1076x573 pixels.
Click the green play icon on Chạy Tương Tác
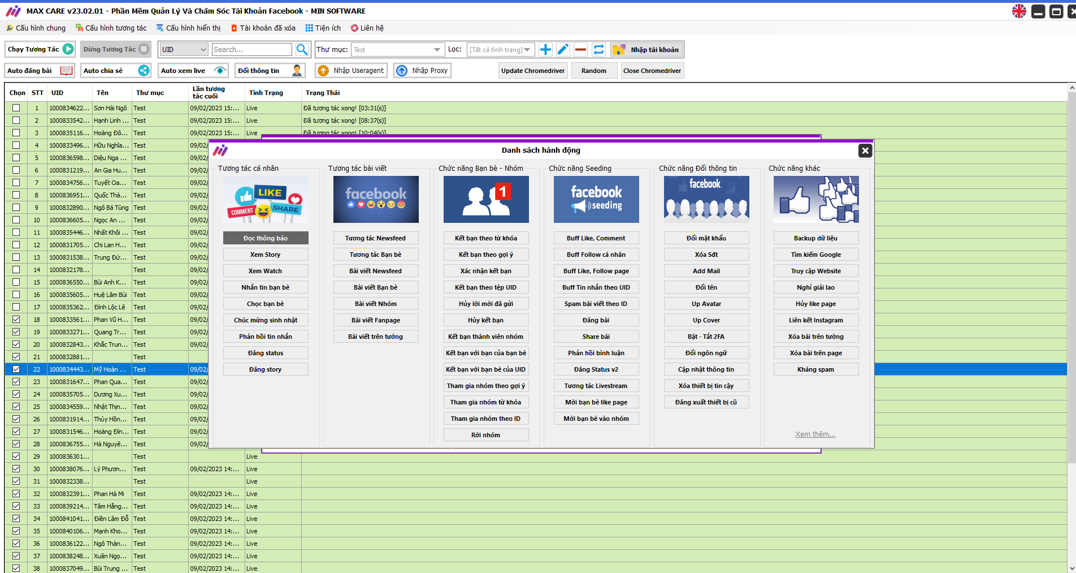pyautogui.click(x=68, y=49)
